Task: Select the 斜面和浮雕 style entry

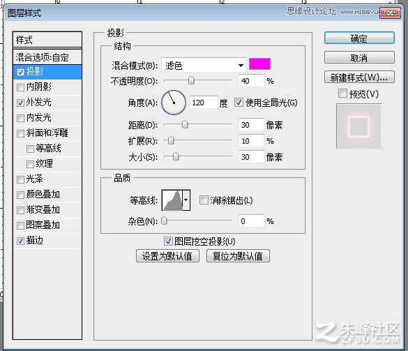Action: click(x=47, y=133)
